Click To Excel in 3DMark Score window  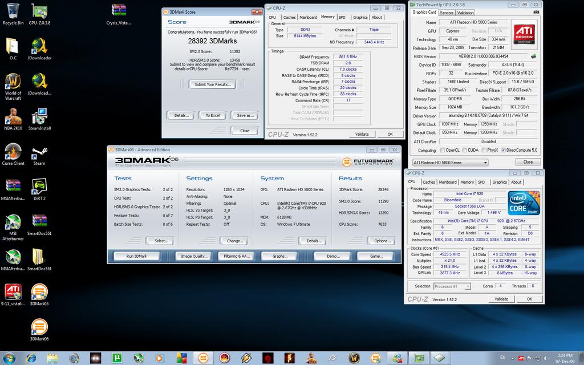pyautogui.click(x=212, y=115)
